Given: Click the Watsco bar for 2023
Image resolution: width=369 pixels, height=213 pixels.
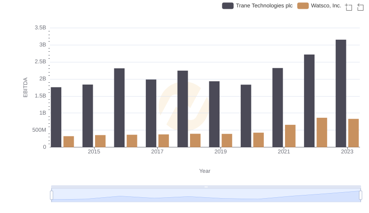Looking at the screenshot, I should [x=353, y=133].
